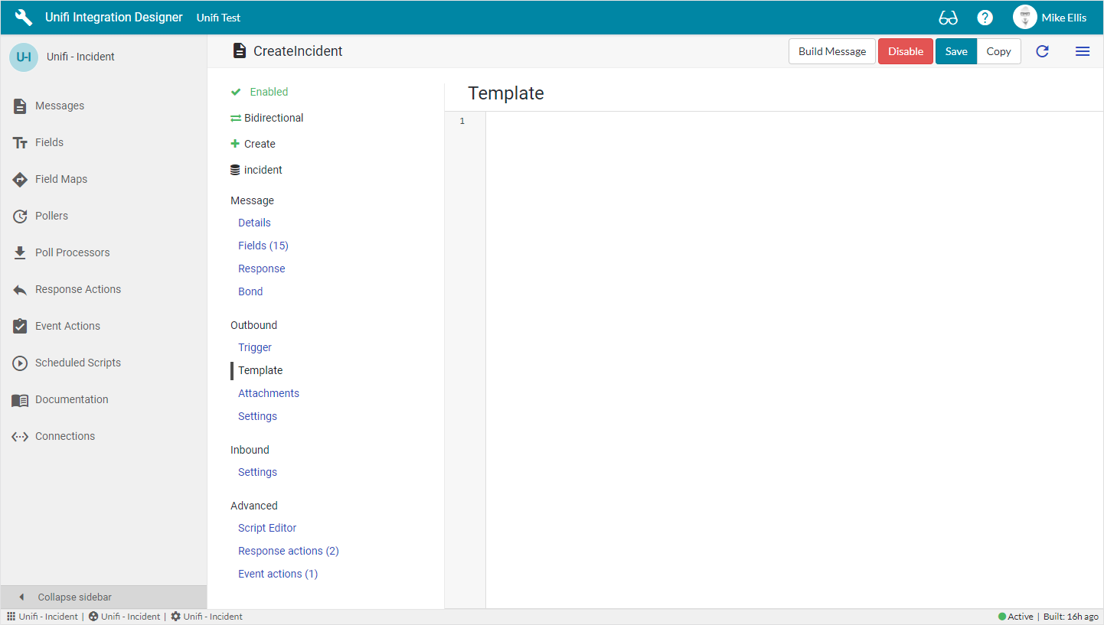Click the glasses icon in top bar
1104x625 pixels.
[948, 18]
